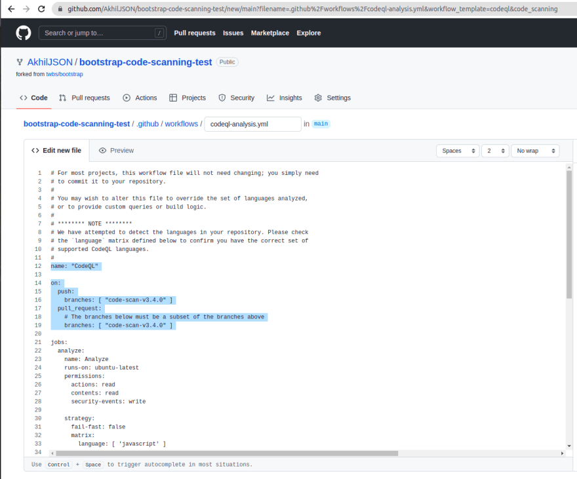Image resolution: width=577 pixels, height=479 pixels.
Task: Click the horizontal scrollbar left arrow
Action: pos(52,453)
